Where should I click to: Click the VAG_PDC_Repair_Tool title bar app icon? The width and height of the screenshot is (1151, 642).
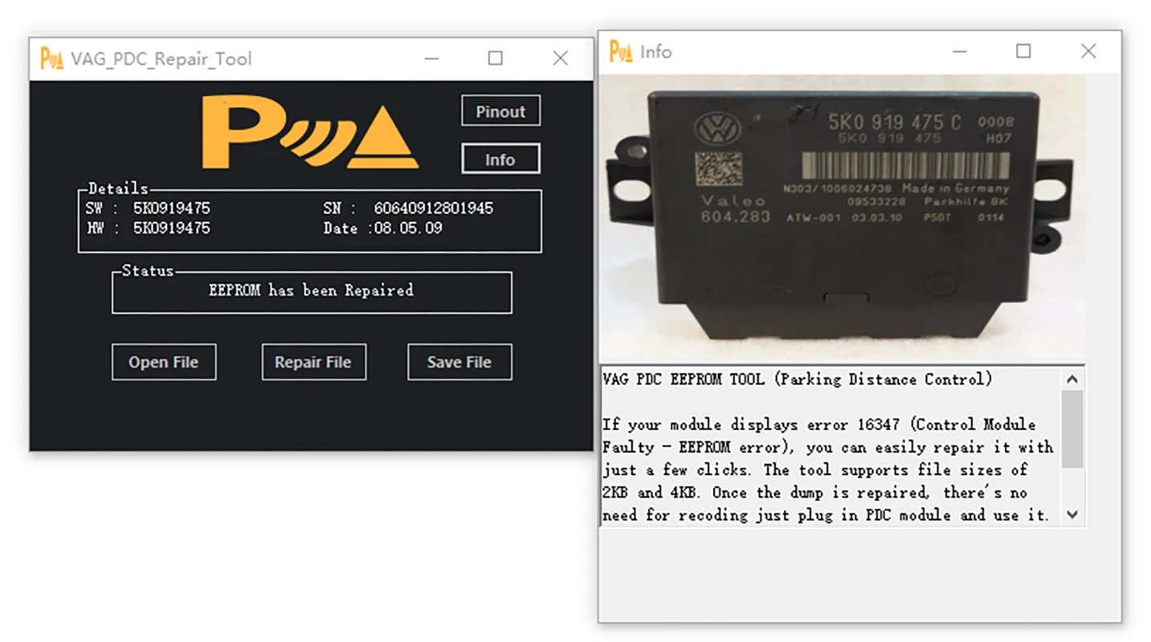click(51, 59)
